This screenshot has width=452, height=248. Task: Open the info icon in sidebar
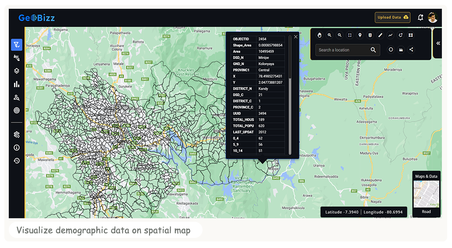click(x=17, y=147)
